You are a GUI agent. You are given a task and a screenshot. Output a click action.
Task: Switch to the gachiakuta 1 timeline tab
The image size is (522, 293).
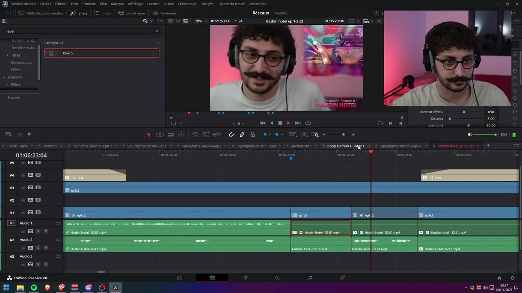click(x=301, y=146)
